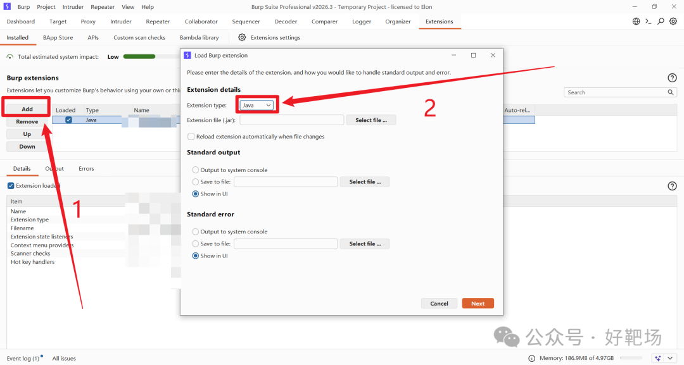Uncheck the Loaded checkbox for Java extension
This screenshot has height=365, width=684.
point(68,120)
